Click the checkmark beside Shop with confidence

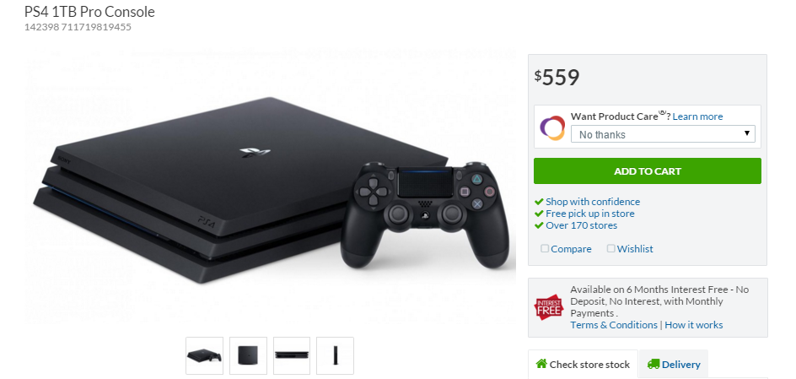coord(539,202)
